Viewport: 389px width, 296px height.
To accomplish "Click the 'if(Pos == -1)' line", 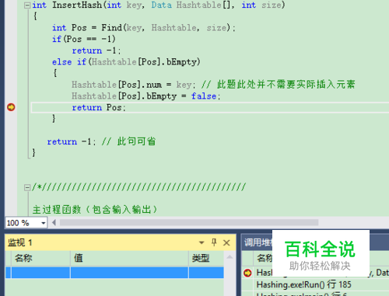I will coord(84,39).
